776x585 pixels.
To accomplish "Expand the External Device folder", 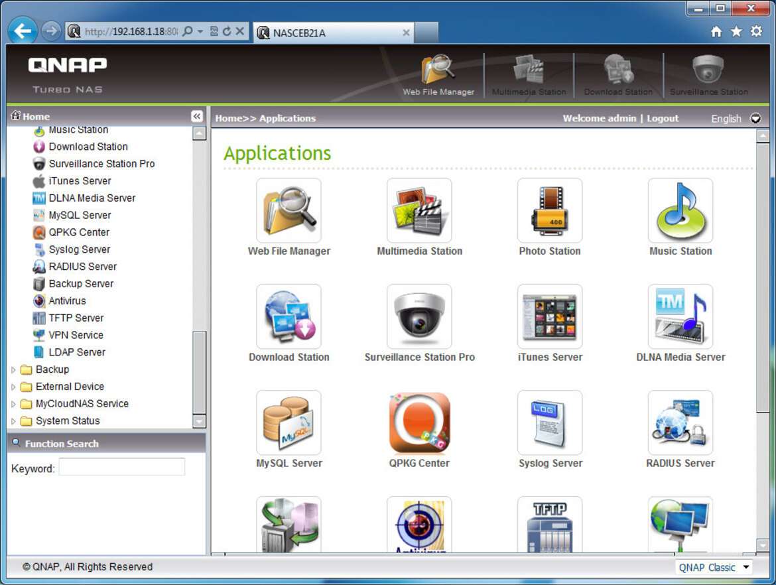I will pos(13,387).
